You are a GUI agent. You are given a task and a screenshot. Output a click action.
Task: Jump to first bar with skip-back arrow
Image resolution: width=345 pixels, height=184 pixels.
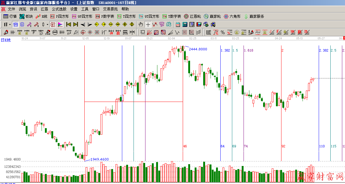(68, 24)
